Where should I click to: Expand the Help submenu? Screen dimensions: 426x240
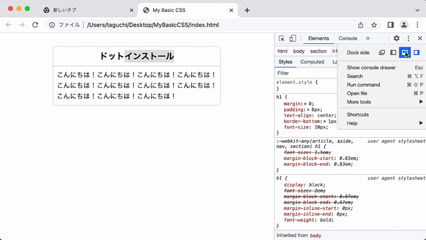[381, 123]
